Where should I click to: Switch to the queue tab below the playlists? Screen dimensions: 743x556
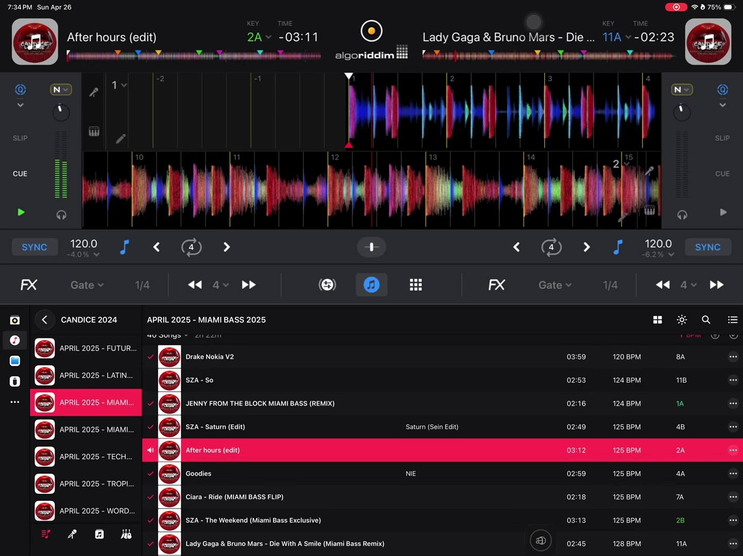coord(45,534)
